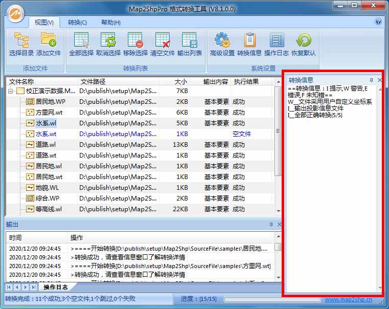
Task: Select the 道路.wl file row
Action: click(141, 145)
